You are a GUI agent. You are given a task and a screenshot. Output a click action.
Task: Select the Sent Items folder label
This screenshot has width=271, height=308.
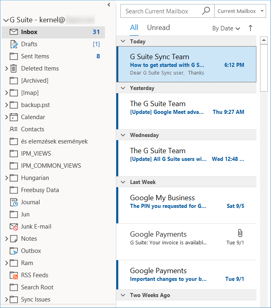point(35,56)
